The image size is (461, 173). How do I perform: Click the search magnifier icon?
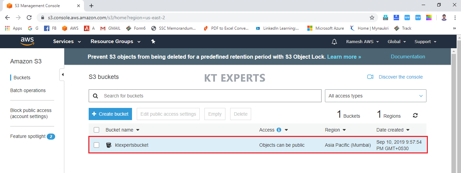[x=95, y=96]
